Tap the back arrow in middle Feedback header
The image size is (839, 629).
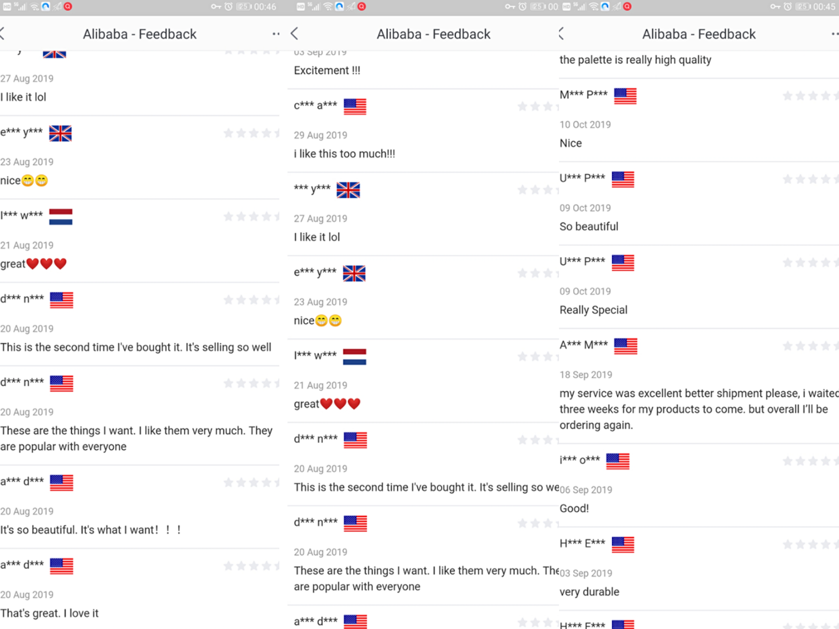click(294, 34)
